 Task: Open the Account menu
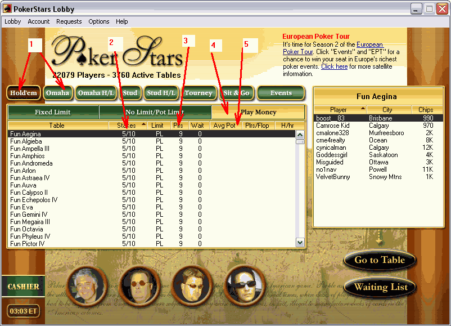pyautogui.click(x=39, y=21)
